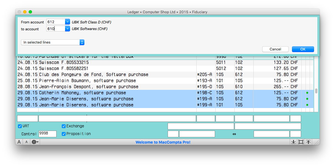Click green dot on Catherin Mahoney row

pos(307,93)
